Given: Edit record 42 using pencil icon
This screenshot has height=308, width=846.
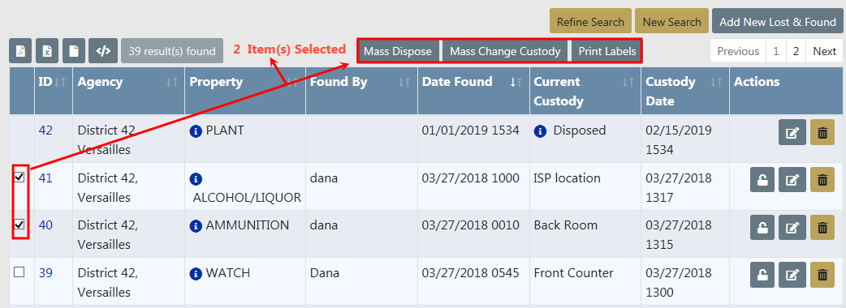Looking at the screenshot, I should pos(792,132).
